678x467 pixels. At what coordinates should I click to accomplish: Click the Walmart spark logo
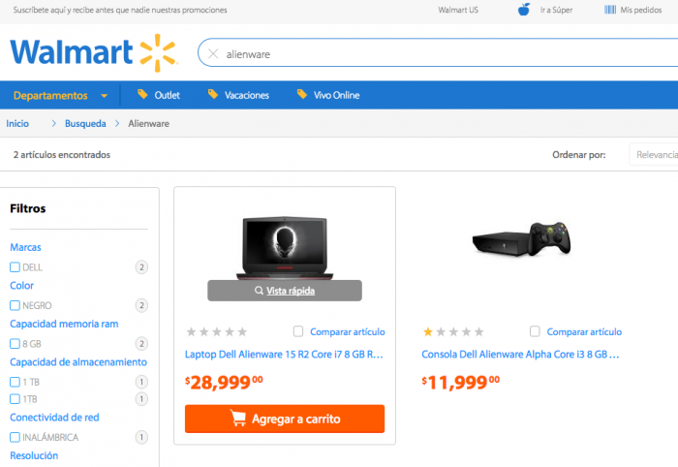click(x=157, y=52)
